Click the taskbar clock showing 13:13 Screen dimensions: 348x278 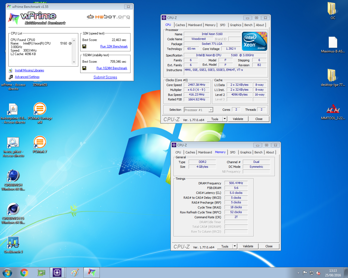point(333,273)
